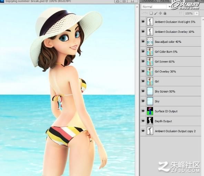Toggle lock transparent pixels icon
The height and width of the screenshot is (176, 204).
[151, 13]
